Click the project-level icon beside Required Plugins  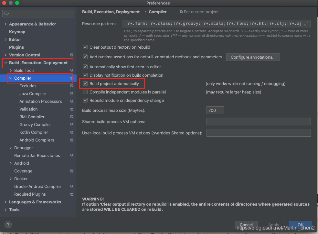tap(72, 194)
